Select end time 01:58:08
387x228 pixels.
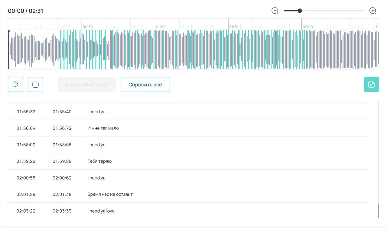tap(62, 145)
